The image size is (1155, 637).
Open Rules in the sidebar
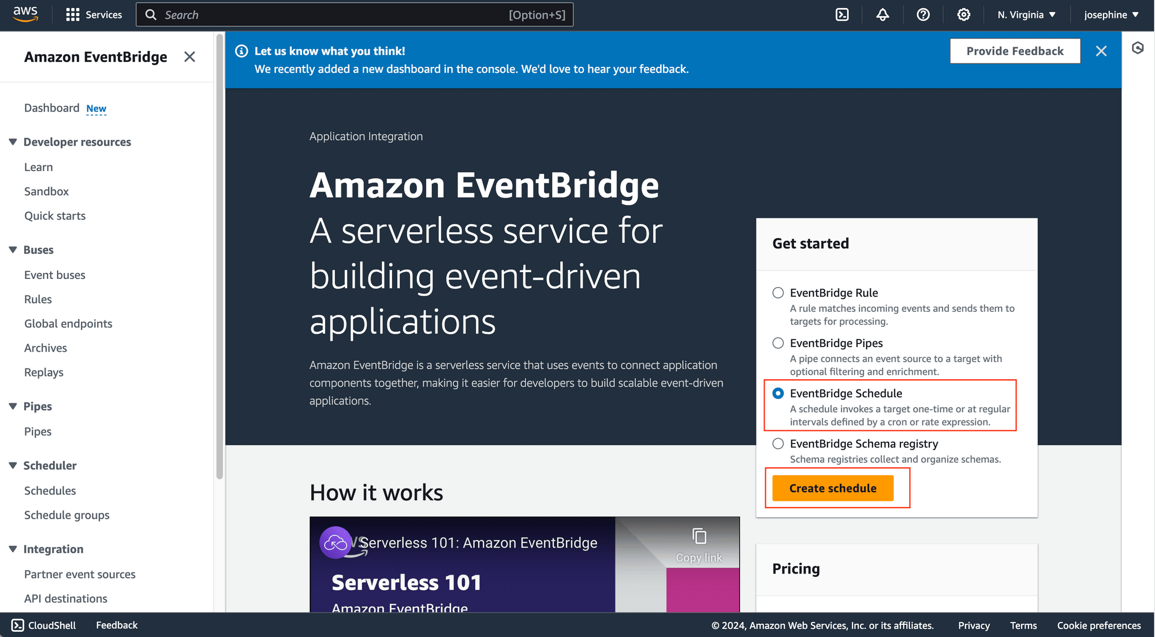tap(38, 299)
